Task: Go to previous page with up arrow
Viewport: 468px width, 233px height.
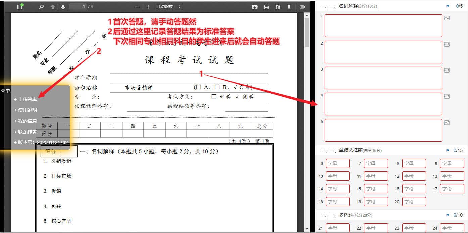Action: [53, 7]
